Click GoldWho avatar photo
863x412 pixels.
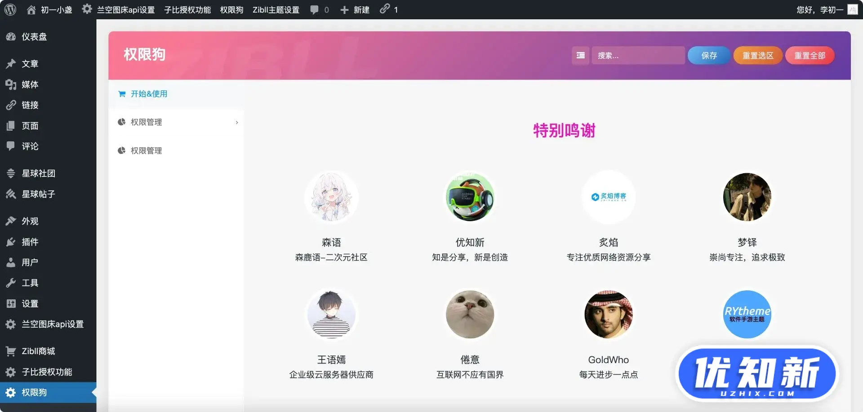[x=609, y=314]
